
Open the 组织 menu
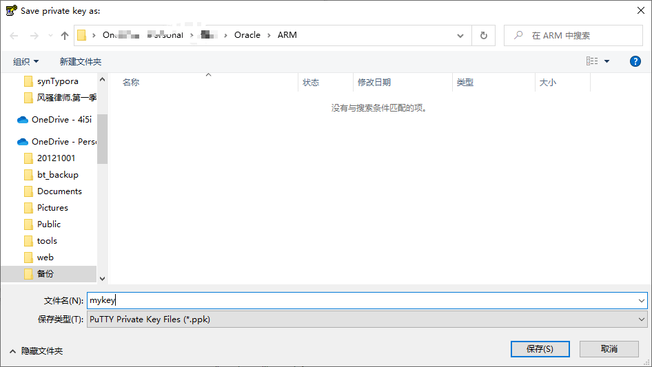[26, 61]
